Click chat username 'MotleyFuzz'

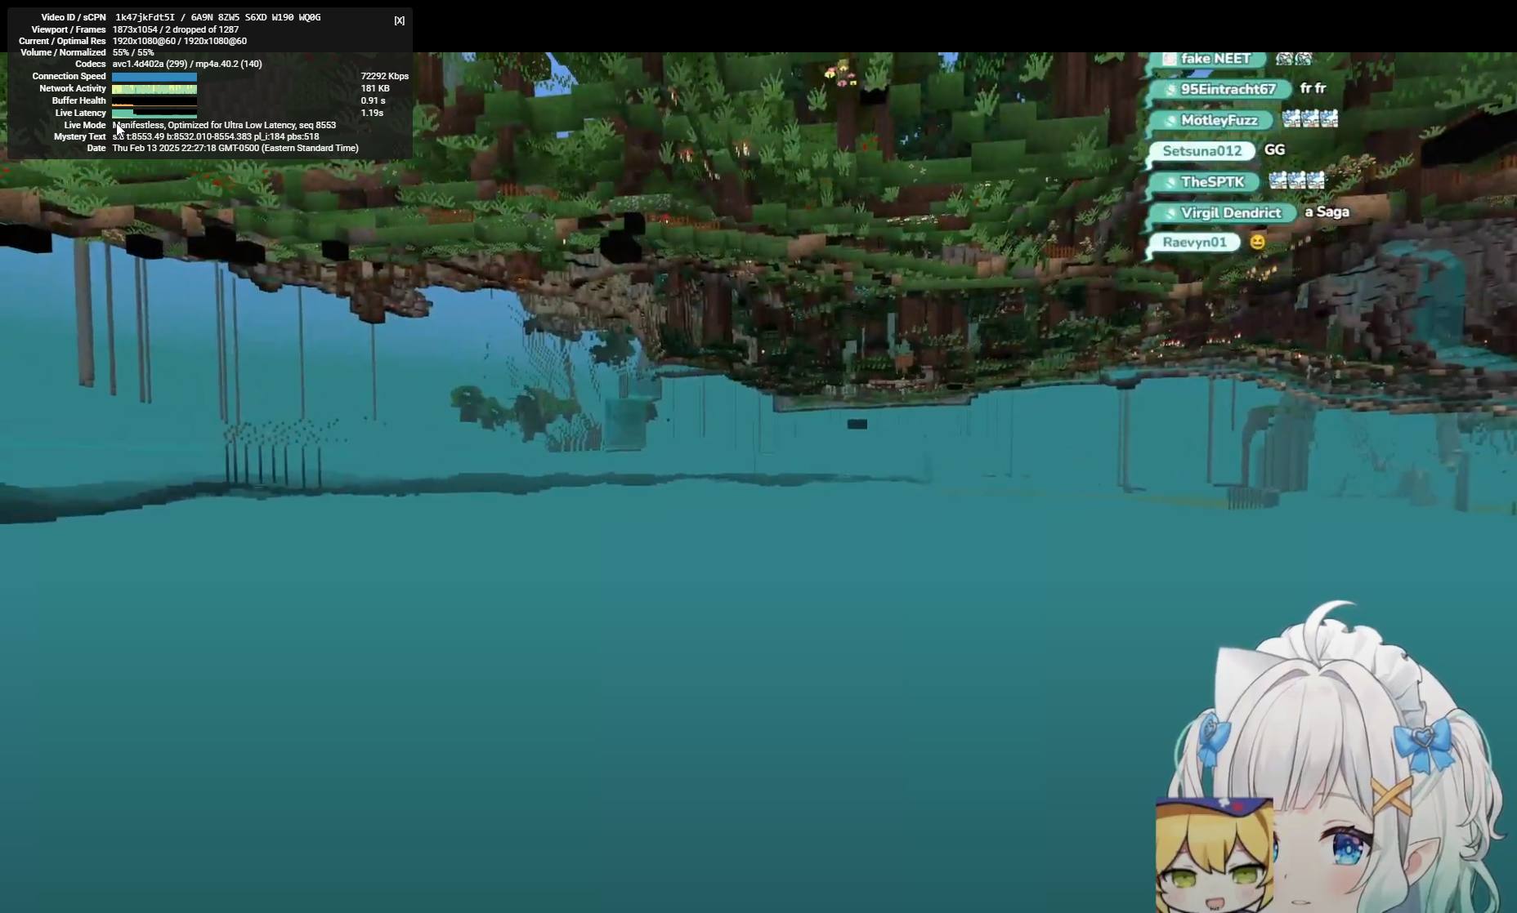click(x=1219, y=120)
